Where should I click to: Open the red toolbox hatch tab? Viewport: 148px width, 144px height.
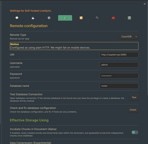(x=113, y=18)
